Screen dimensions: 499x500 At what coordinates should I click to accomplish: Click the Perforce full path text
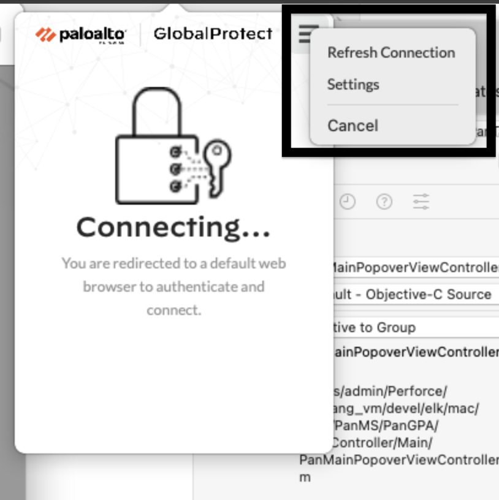tap(399, 434)
